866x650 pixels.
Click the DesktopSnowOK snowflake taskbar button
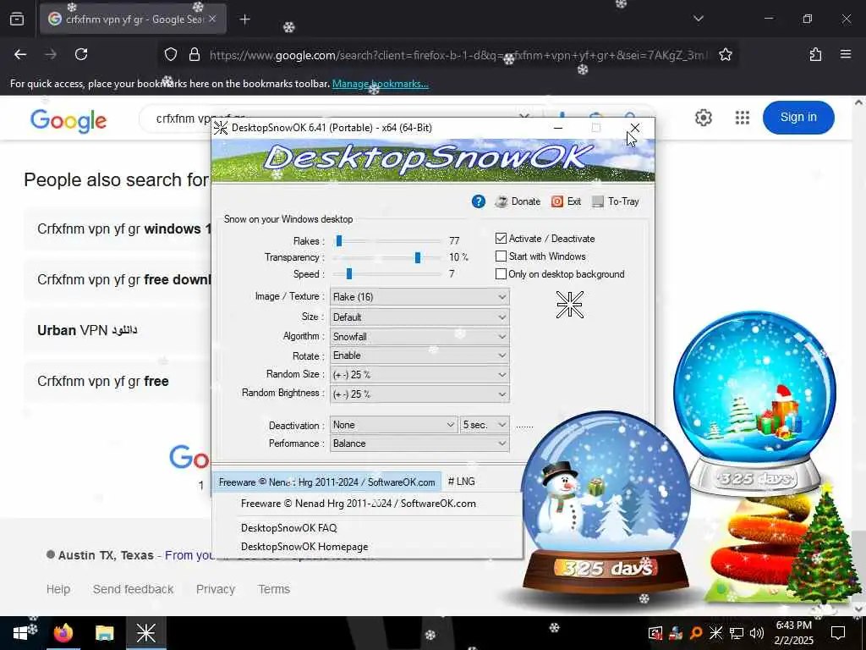tap(145, 633)
